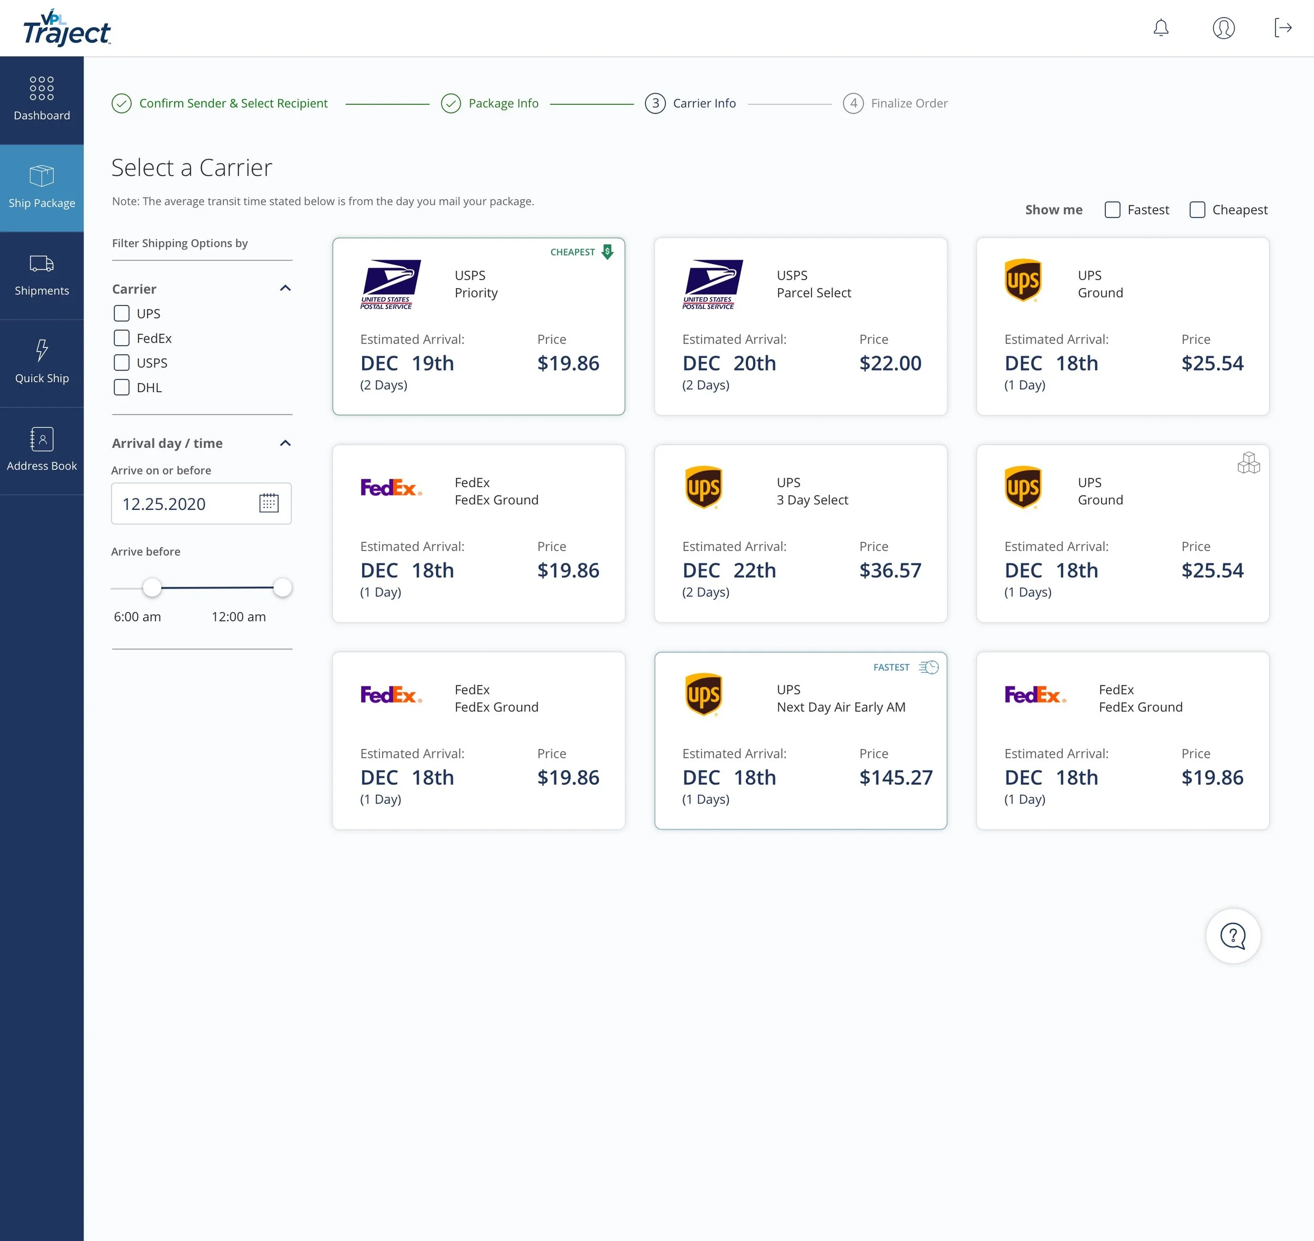The height and width of the screenshot is (1241, 1314).
Task: Open the notifications bell icon
Action: [1161, 28]
